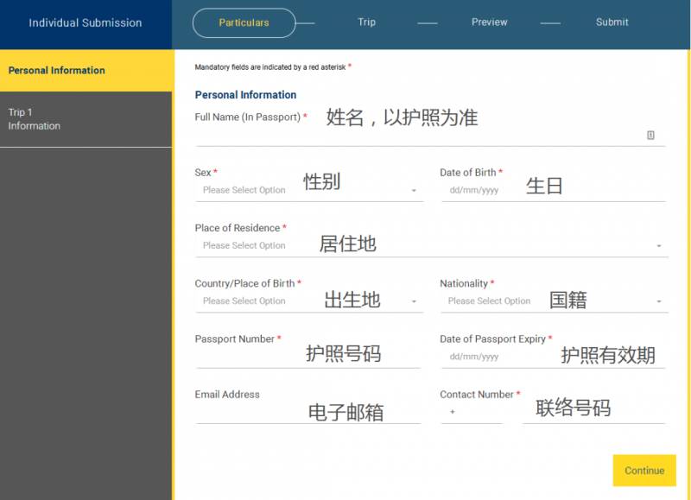Jump to the Submit step
Viewport: 691px width, 500px height.
[x=612, y=22]
